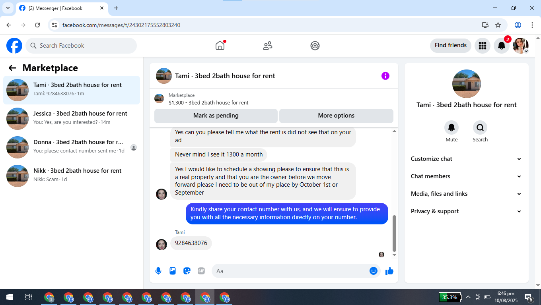
Task: Search within the conversation magnifier icon
Action: coord(480,127)
